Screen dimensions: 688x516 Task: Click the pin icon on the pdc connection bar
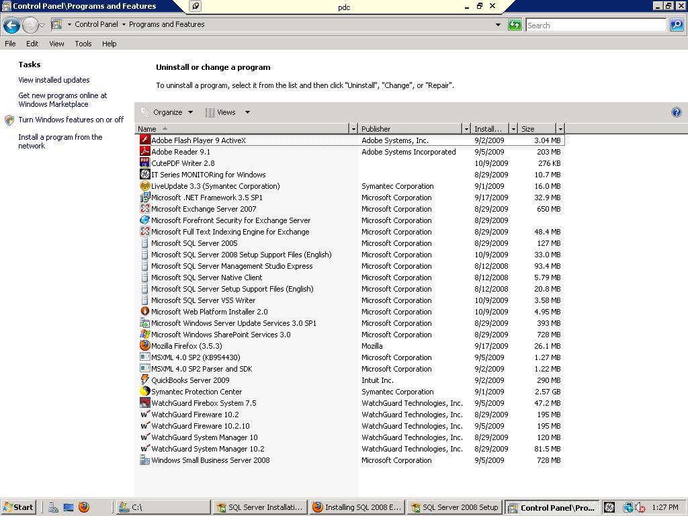point(196,6)
